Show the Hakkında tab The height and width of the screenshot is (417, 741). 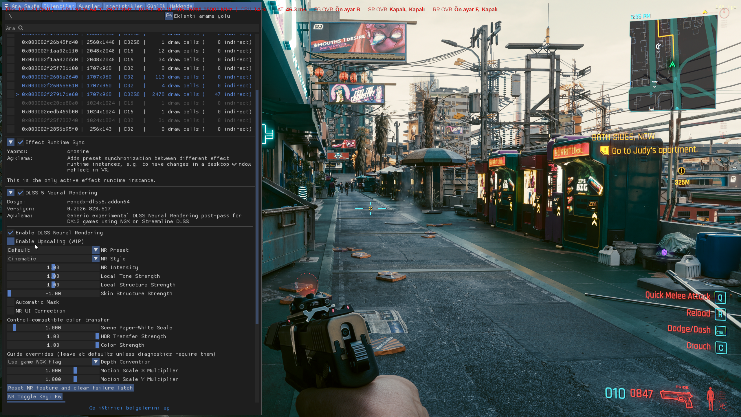pyautogui.click(x=181, y=6)
